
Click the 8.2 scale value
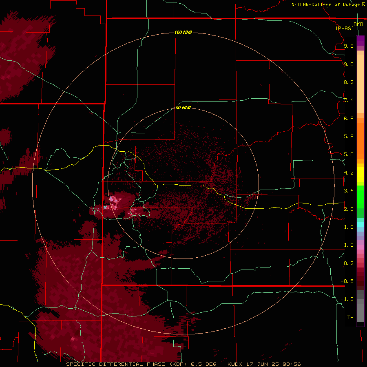click(349, 82)
